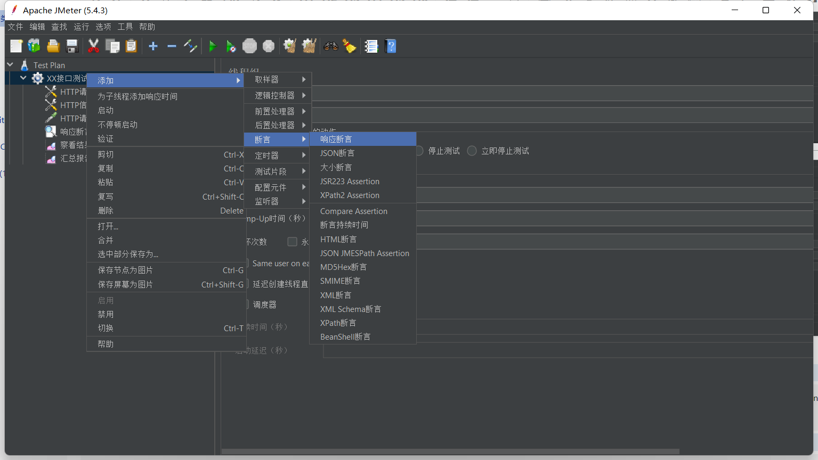Select the 停止测试 radio button
Image resolution: width=818 pixels, height=460 pixels.
(419, 151)
